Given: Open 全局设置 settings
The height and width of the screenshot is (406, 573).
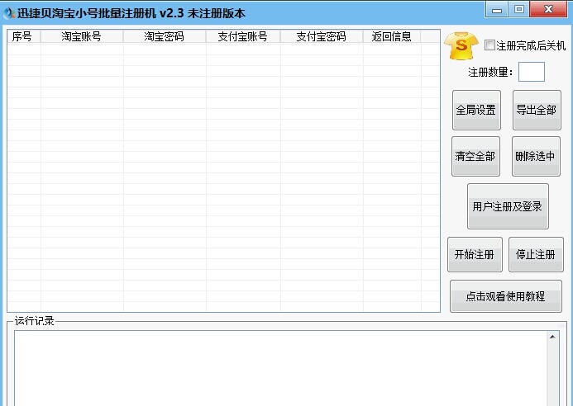Looking at the screenshot, I should click(x=476, y=110).
